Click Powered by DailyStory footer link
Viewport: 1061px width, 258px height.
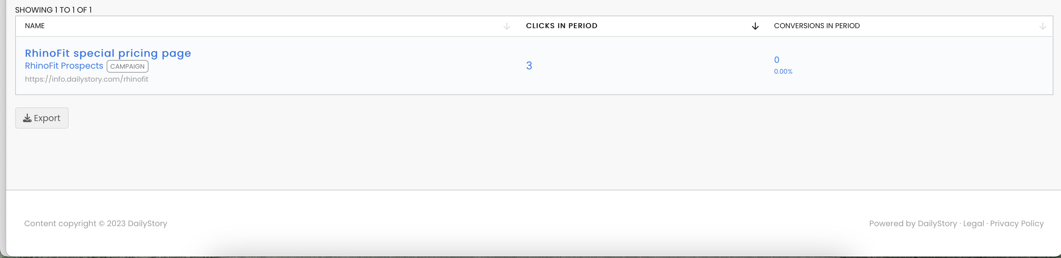[x=913, y=223]
